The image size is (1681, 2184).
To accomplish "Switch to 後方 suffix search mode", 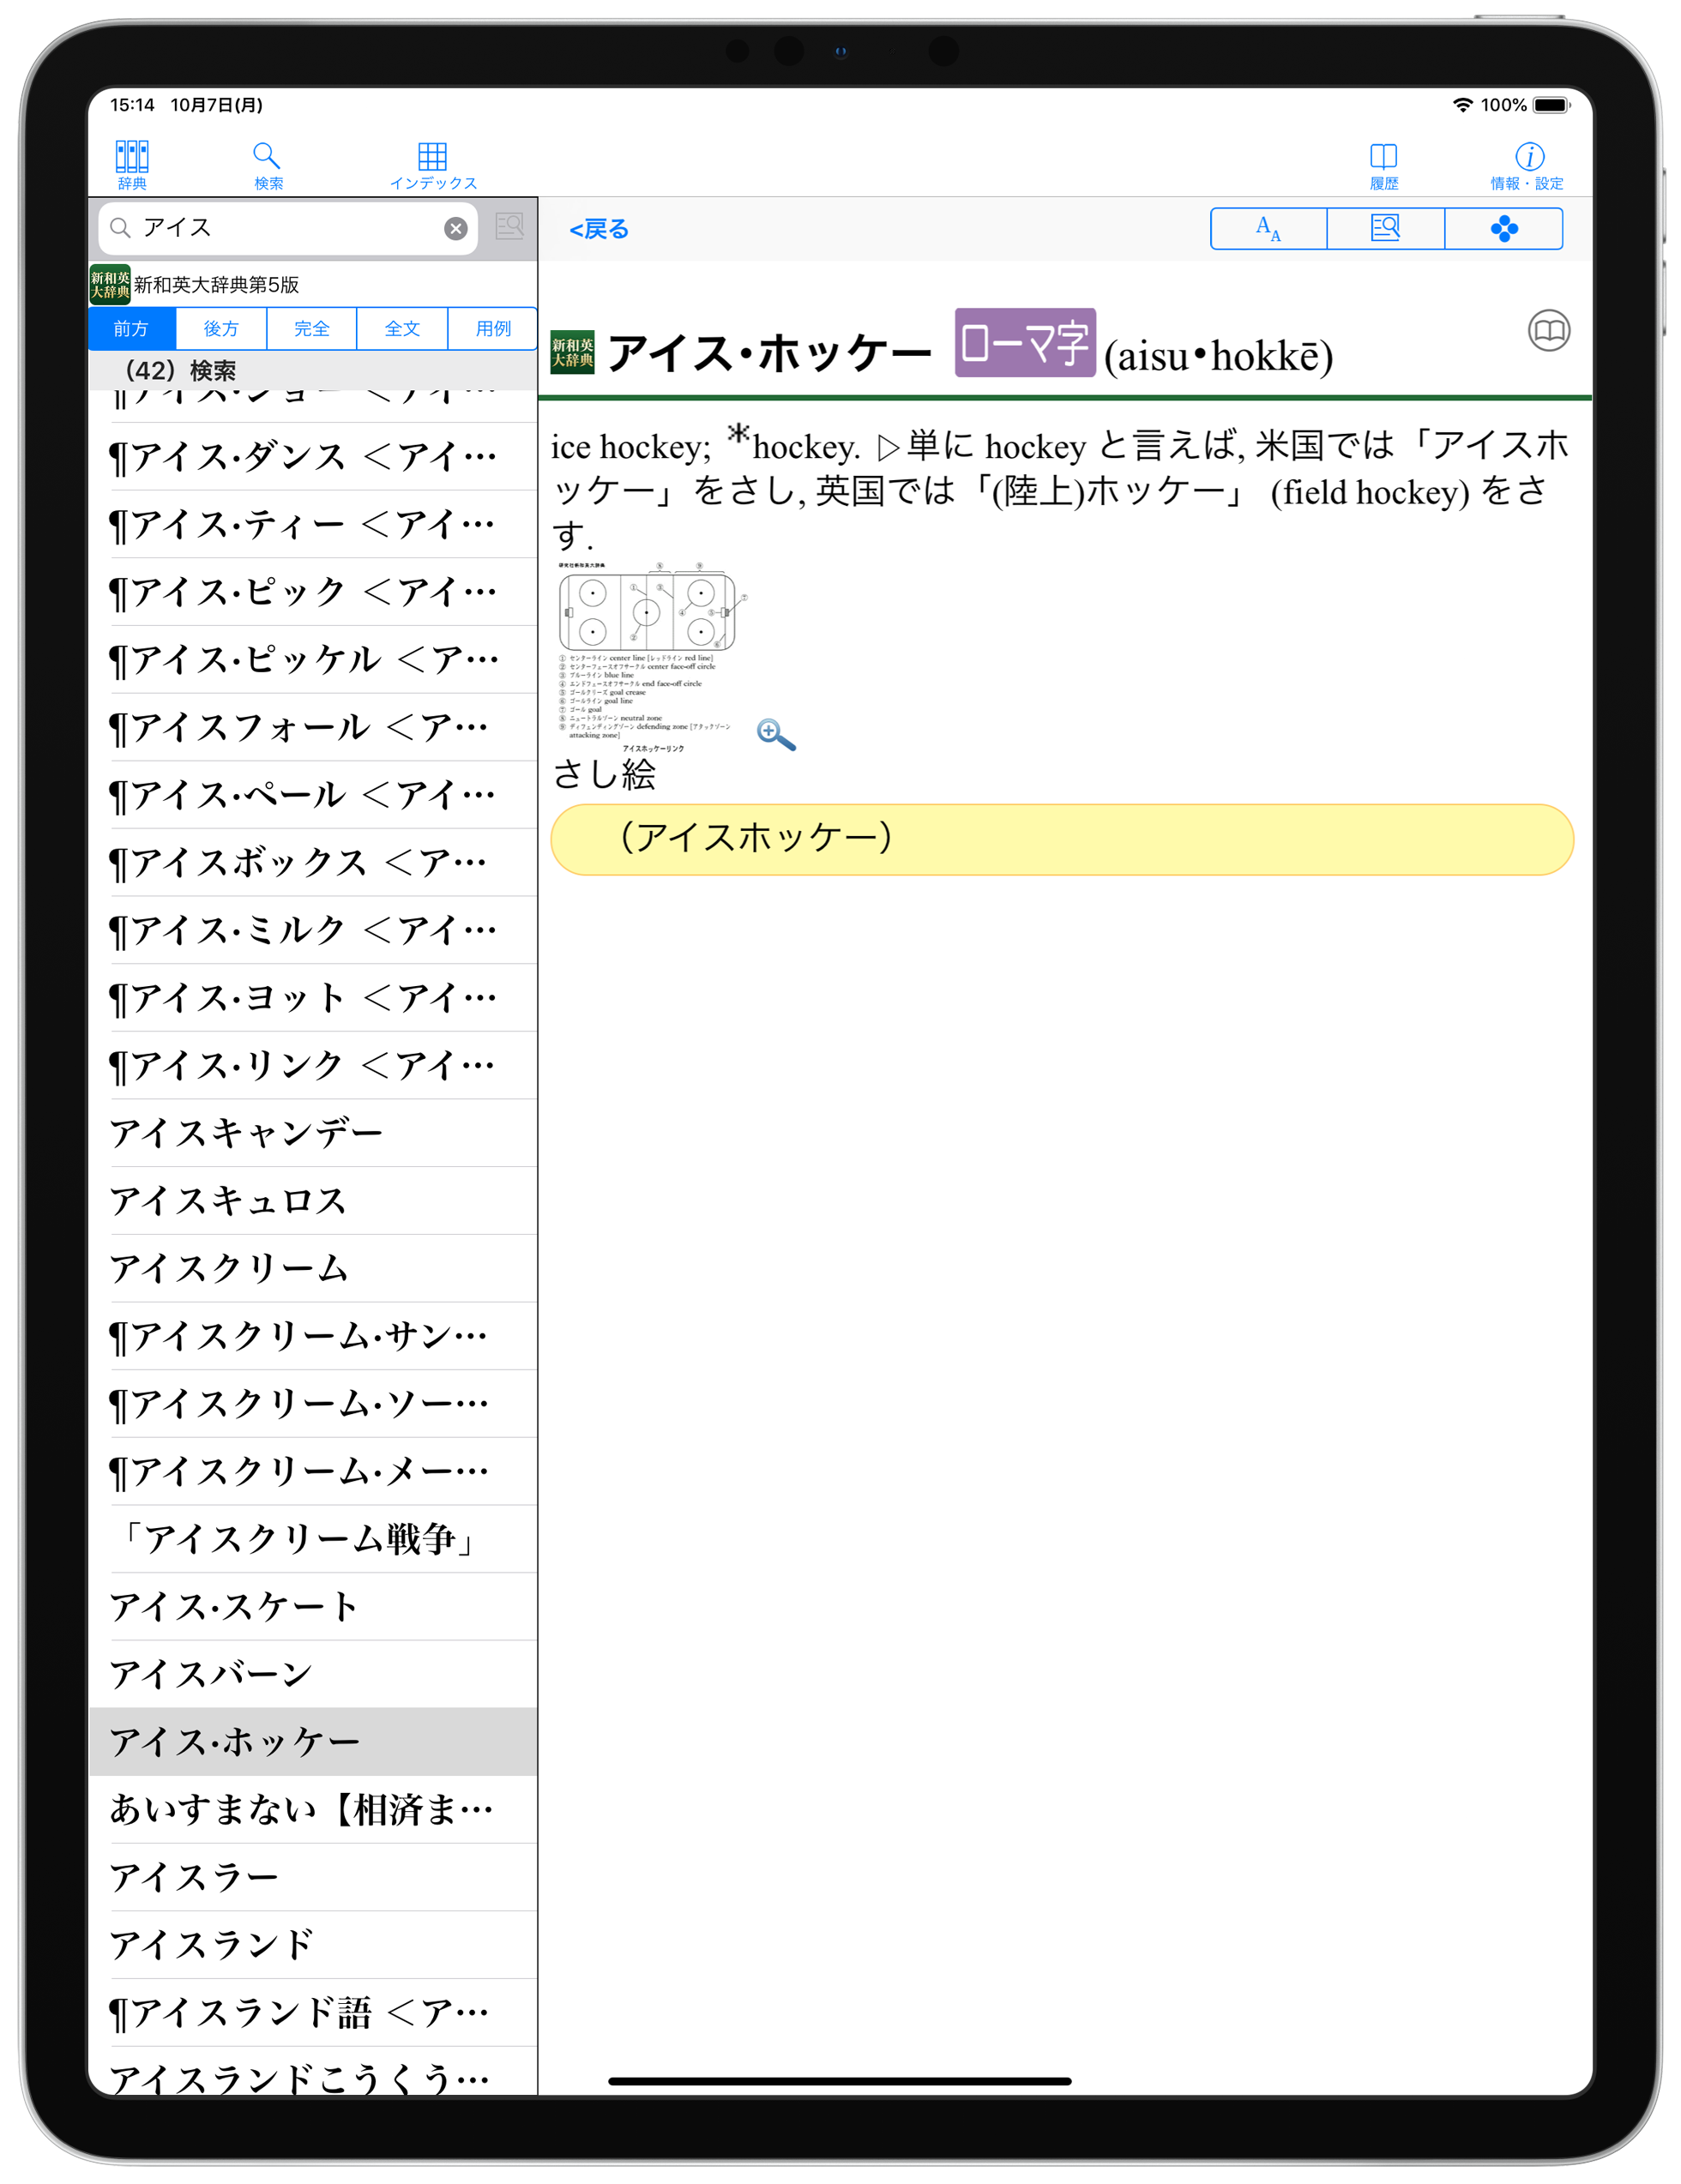I will tap(221, 329).
